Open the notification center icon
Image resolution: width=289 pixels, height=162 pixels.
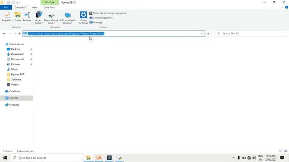pyautogui.click(x=282, y=158)
